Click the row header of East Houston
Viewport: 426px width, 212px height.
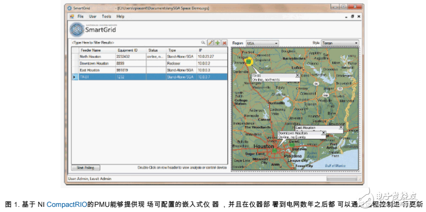coord(74,70)
